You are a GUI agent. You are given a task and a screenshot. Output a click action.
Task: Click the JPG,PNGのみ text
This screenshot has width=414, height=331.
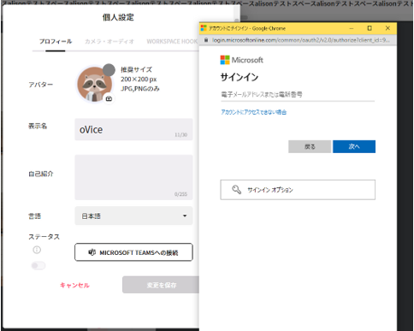[x=140, y=89]
